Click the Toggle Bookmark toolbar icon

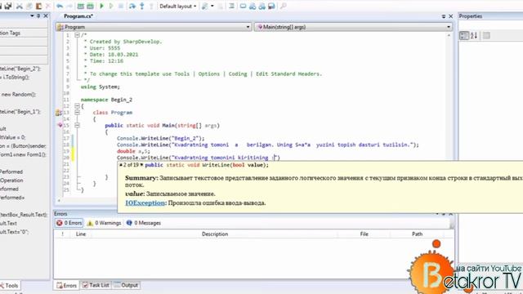click(244, 6)
